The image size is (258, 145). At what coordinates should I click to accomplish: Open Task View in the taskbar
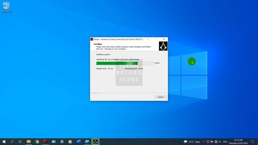[20, 141]
